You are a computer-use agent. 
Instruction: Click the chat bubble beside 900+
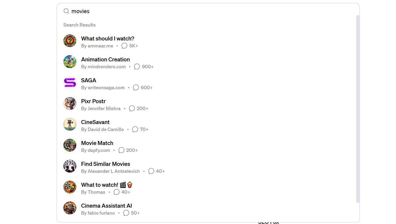pyautogui.click(x=137, y=66)
